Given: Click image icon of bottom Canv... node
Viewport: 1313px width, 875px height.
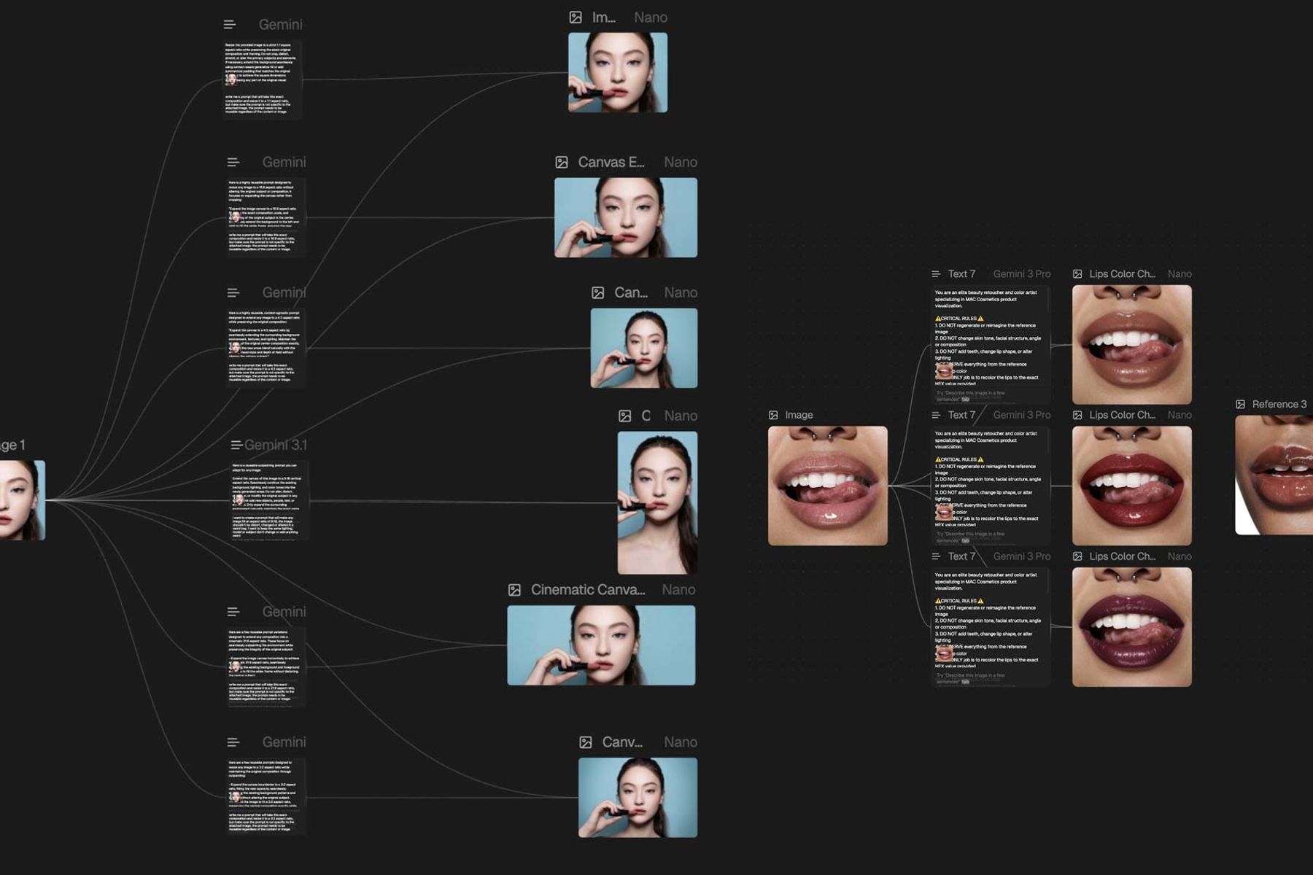Looking at the screenshot, I should 586,742.
